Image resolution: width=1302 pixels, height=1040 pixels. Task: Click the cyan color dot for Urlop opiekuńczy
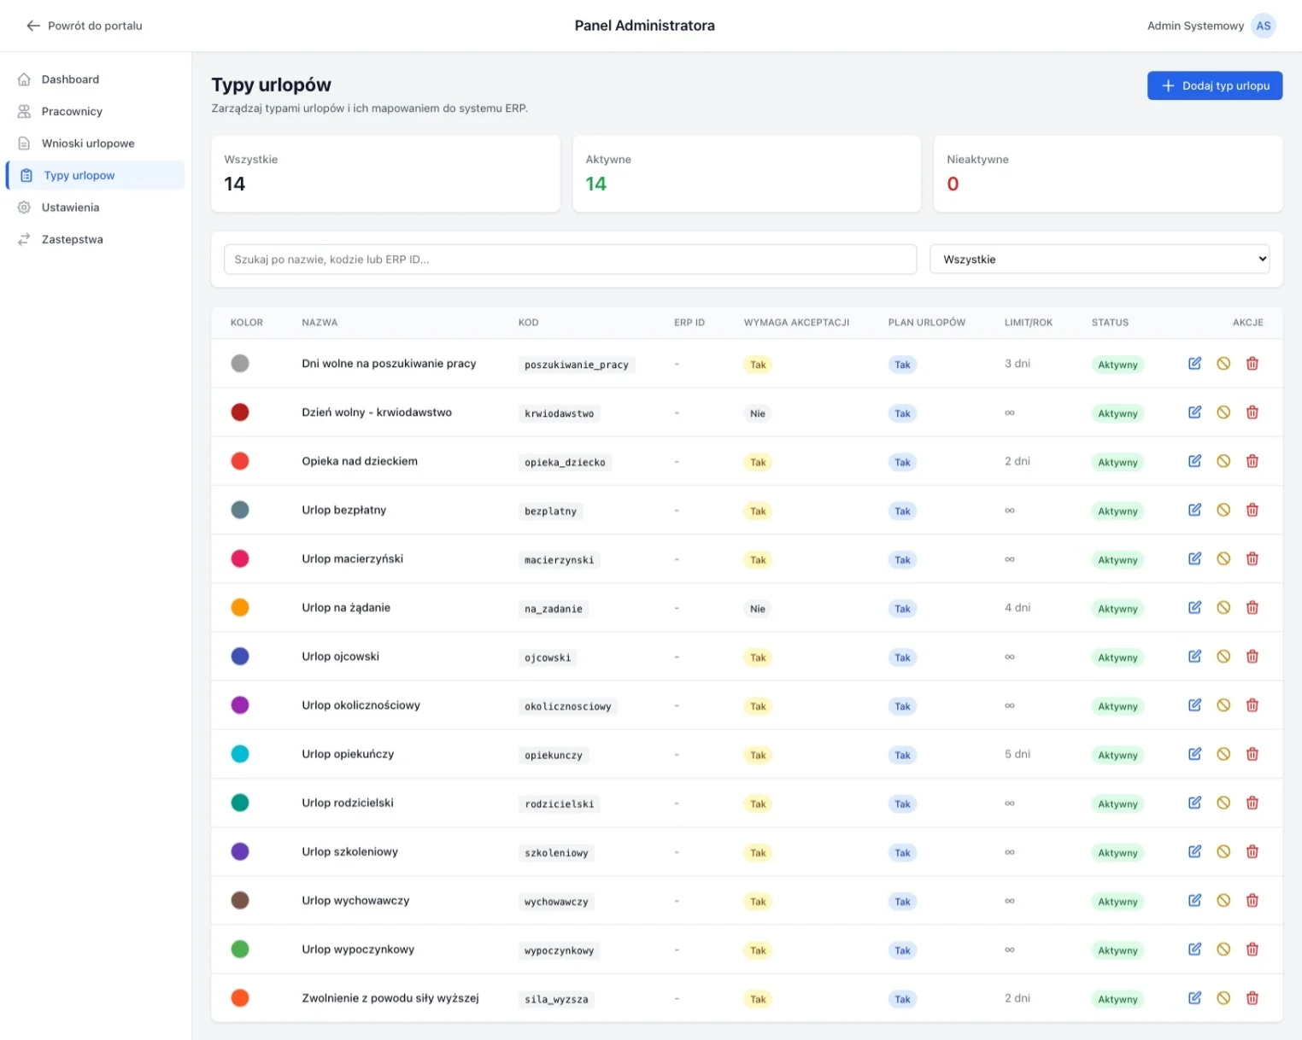click(240, 754)
